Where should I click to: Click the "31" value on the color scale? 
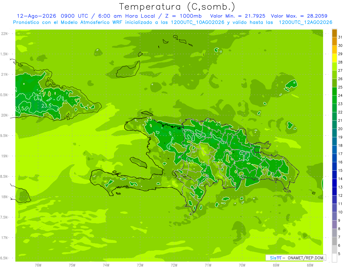(x=340, y=37)
